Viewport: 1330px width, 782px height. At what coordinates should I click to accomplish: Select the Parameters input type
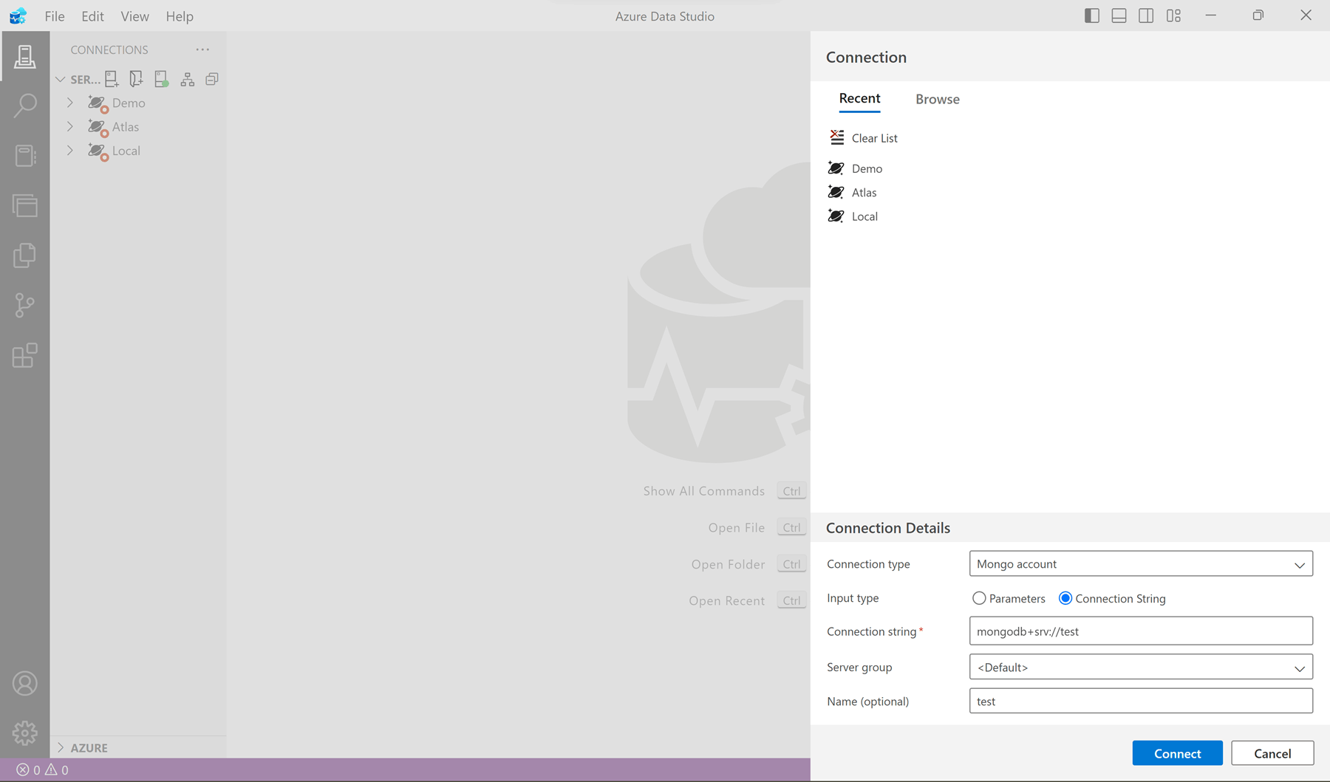[979, 598]
